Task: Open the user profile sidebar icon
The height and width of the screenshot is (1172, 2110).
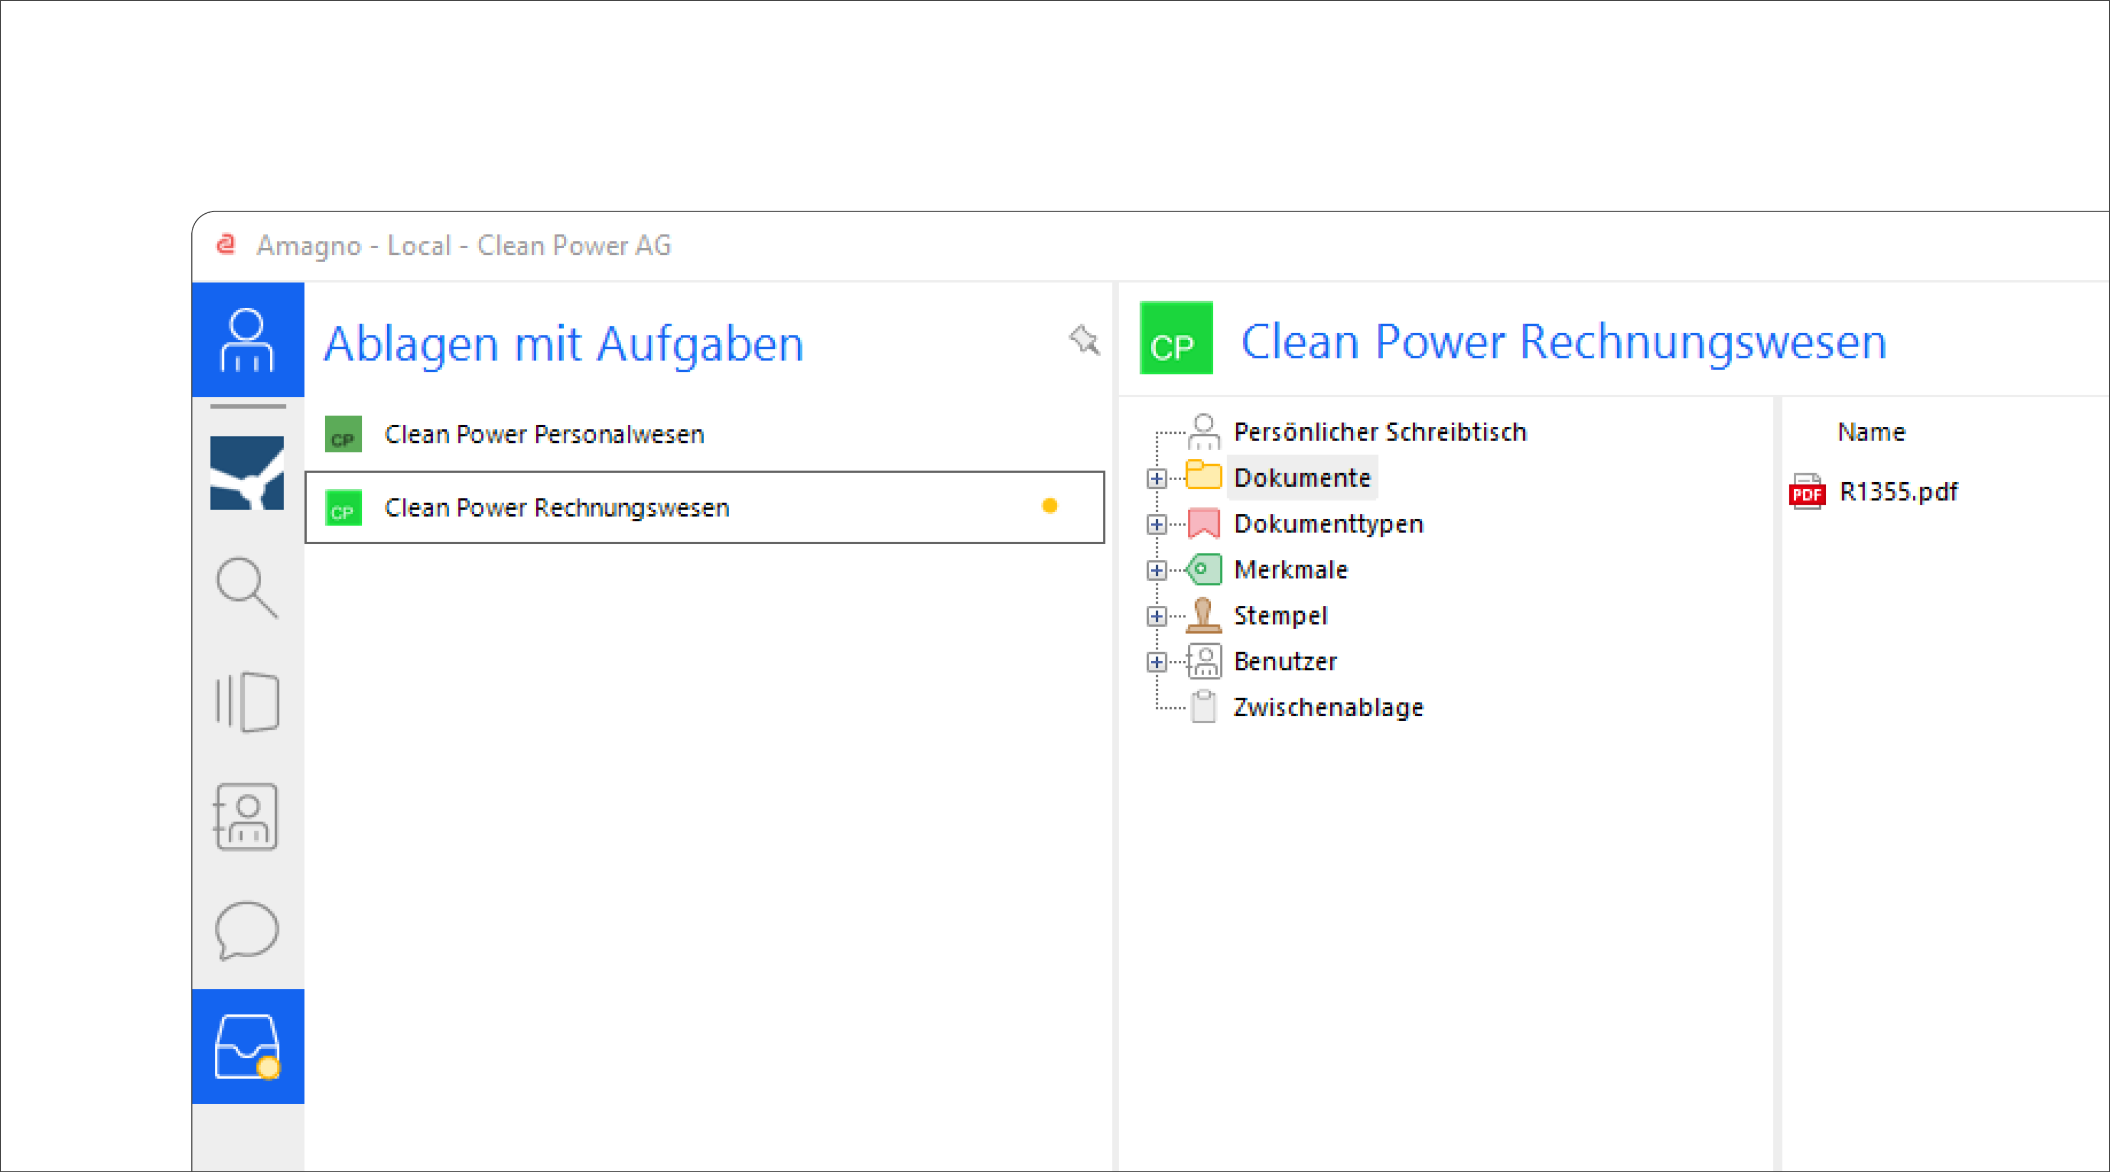Action: tap(248, 340)
